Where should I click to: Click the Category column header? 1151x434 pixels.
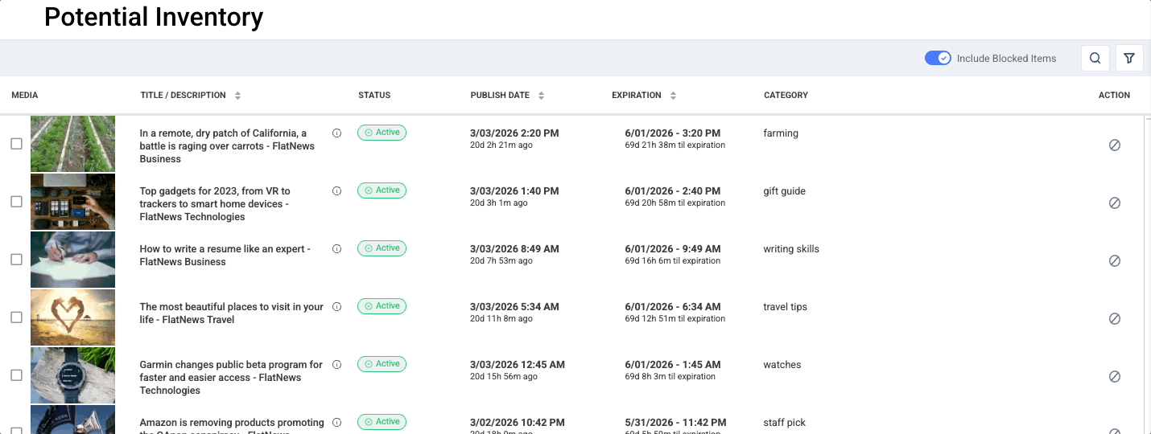click(786, 96)
